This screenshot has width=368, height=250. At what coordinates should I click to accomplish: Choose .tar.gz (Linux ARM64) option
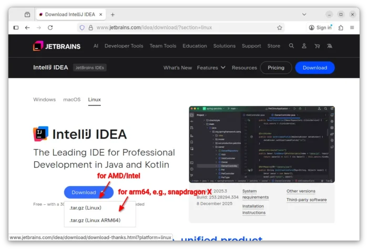point(95,220)
